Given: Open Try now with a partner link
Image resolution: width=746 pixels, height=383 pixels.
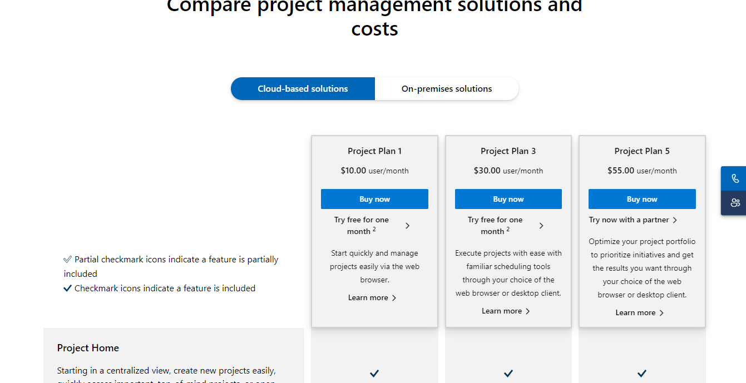Looking at the screenshot, I should (633, 220).
